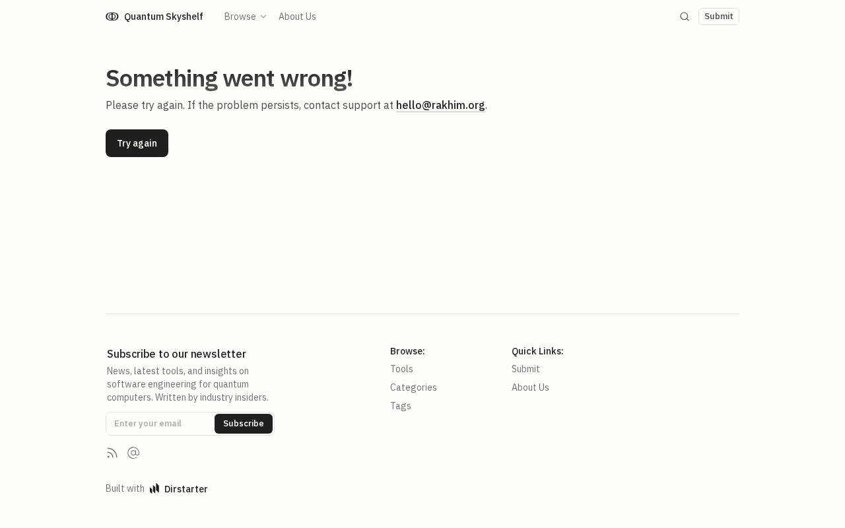The height and width of the screenshot is (528, 845).
Task: Click About Us under Quick Links
Action: pyautogui.click(x=530, y=387)
